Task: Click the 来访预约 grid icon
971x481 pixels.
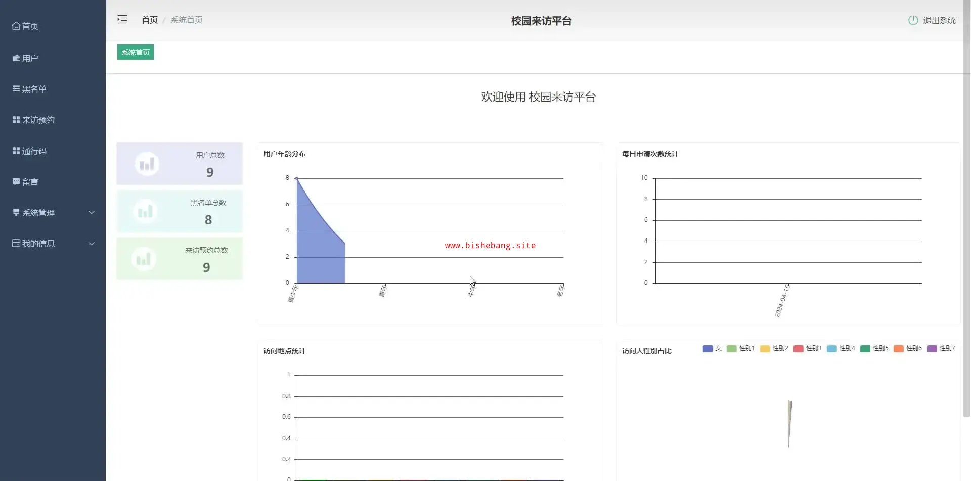Action: point(16,120)
